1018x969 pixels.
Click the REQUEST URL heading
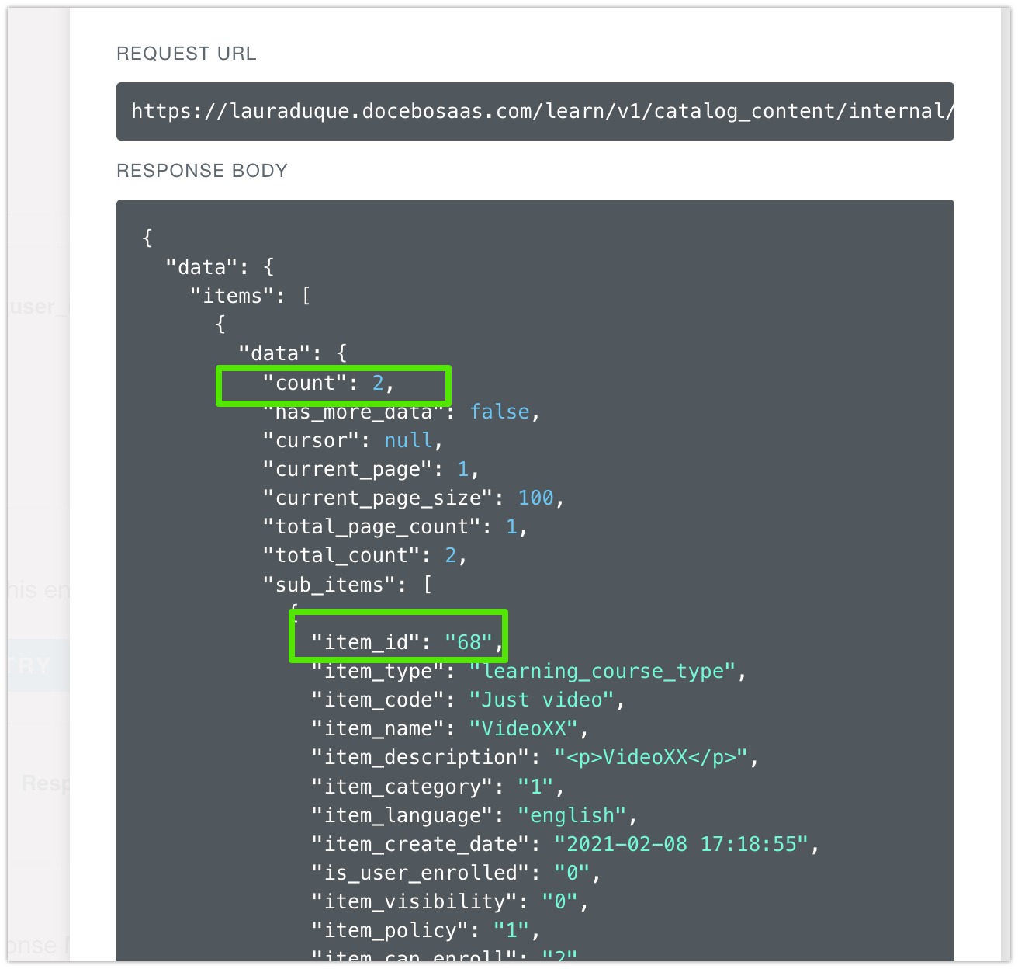(x=186, y=54)
